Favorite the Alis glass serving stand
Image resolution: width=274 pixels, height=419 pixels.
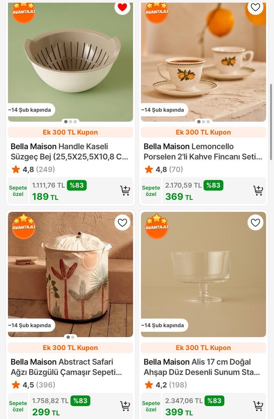coord(255,223)
